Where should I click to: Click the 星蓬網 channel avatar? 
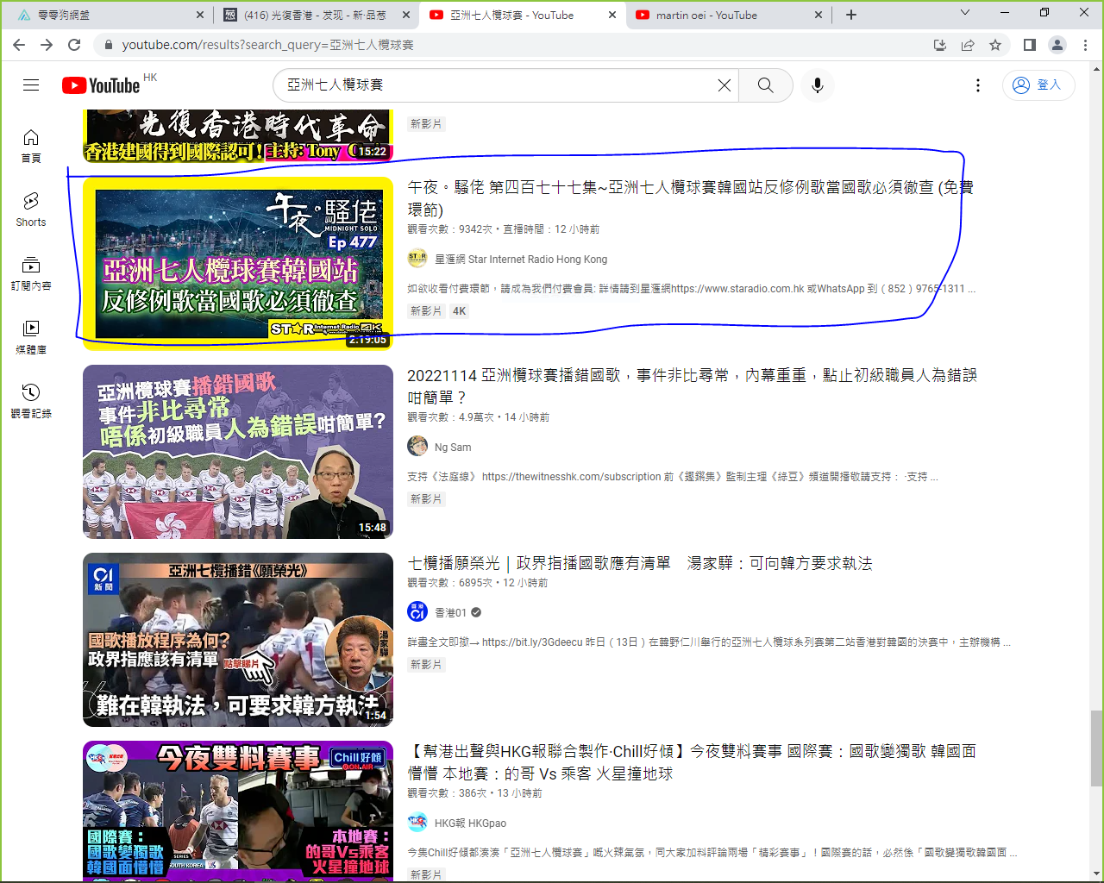(417, 258)
